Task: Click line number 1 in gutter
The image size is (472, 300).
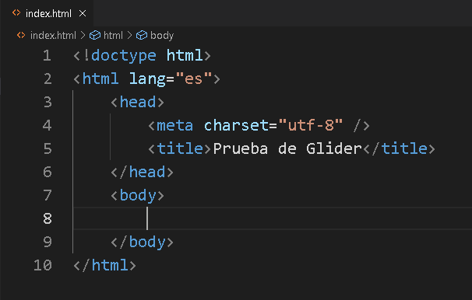Action: click(x=47, y=55)
